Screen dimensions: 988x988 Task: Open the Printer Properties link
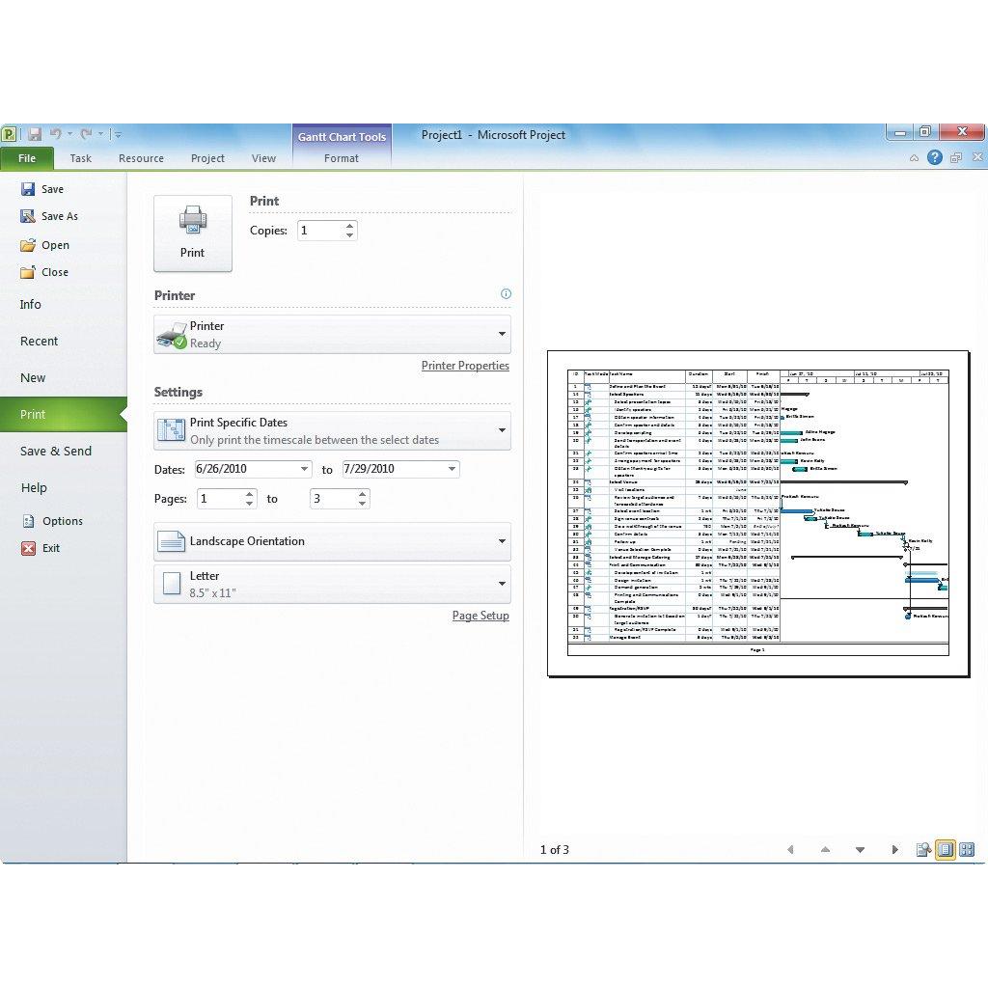coord(465,366)
